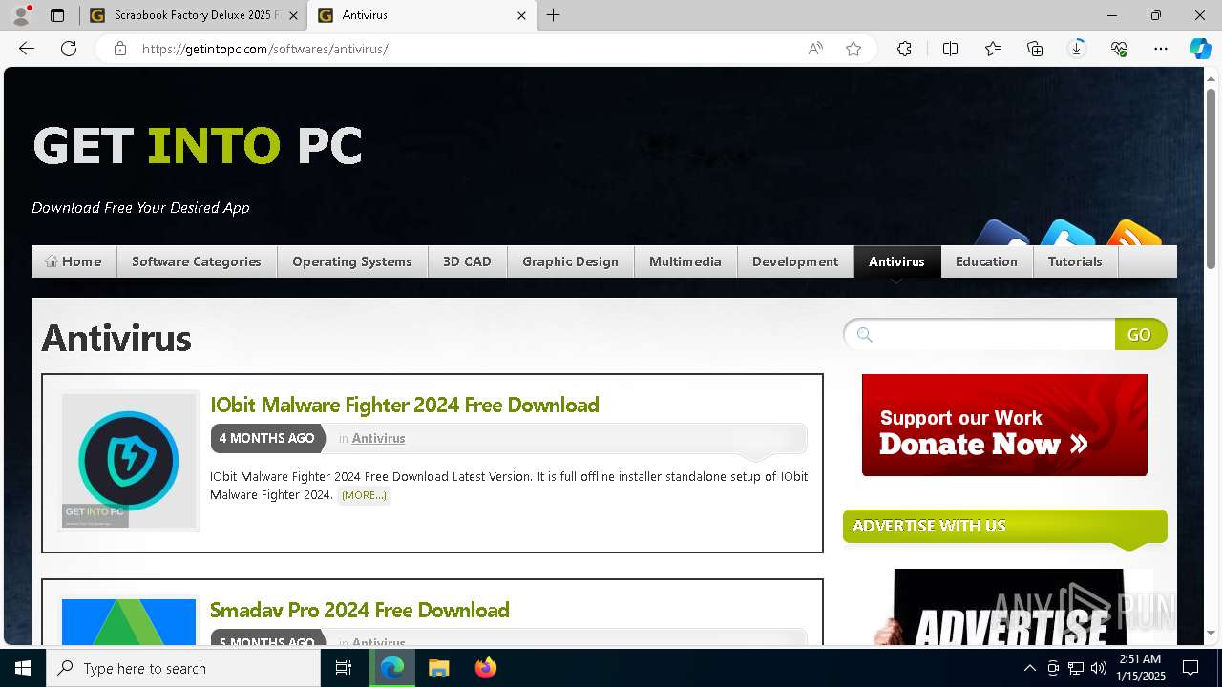Open the Graphic Design menu item

(x=570, y=261)
